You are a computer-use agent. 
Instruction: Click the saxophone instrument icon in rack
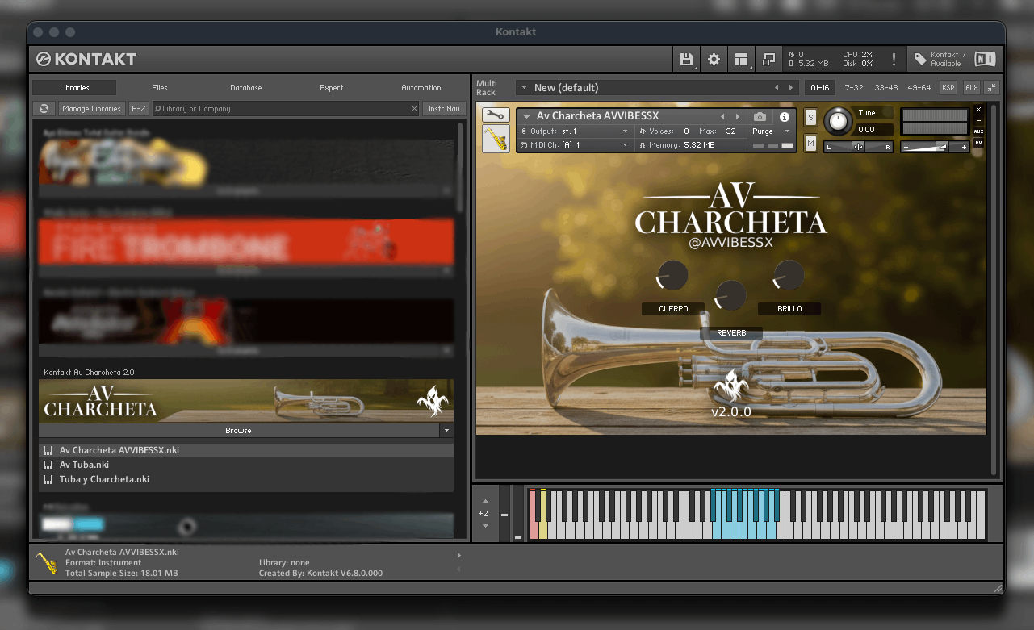tap(495, 139)
